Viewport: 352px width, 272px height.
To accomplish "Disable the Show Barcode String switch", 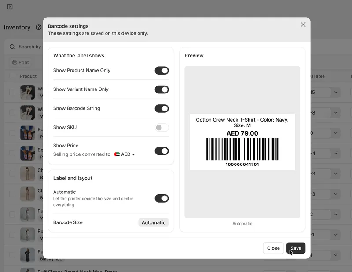I will point(161,108).
